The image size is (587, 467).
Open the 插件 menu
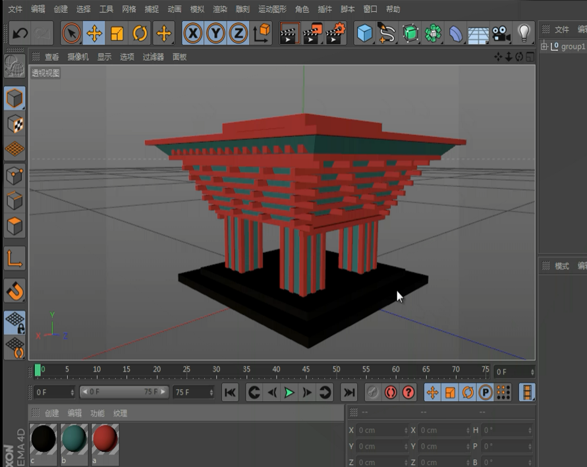pyautogui.click(x=325, y=9)
